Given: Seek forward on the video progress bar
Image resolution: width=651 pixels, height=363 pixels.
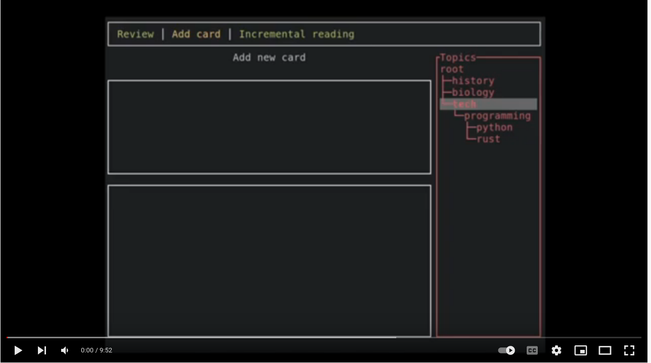Looking at the screenshot, I should click(x=354, y=338).
